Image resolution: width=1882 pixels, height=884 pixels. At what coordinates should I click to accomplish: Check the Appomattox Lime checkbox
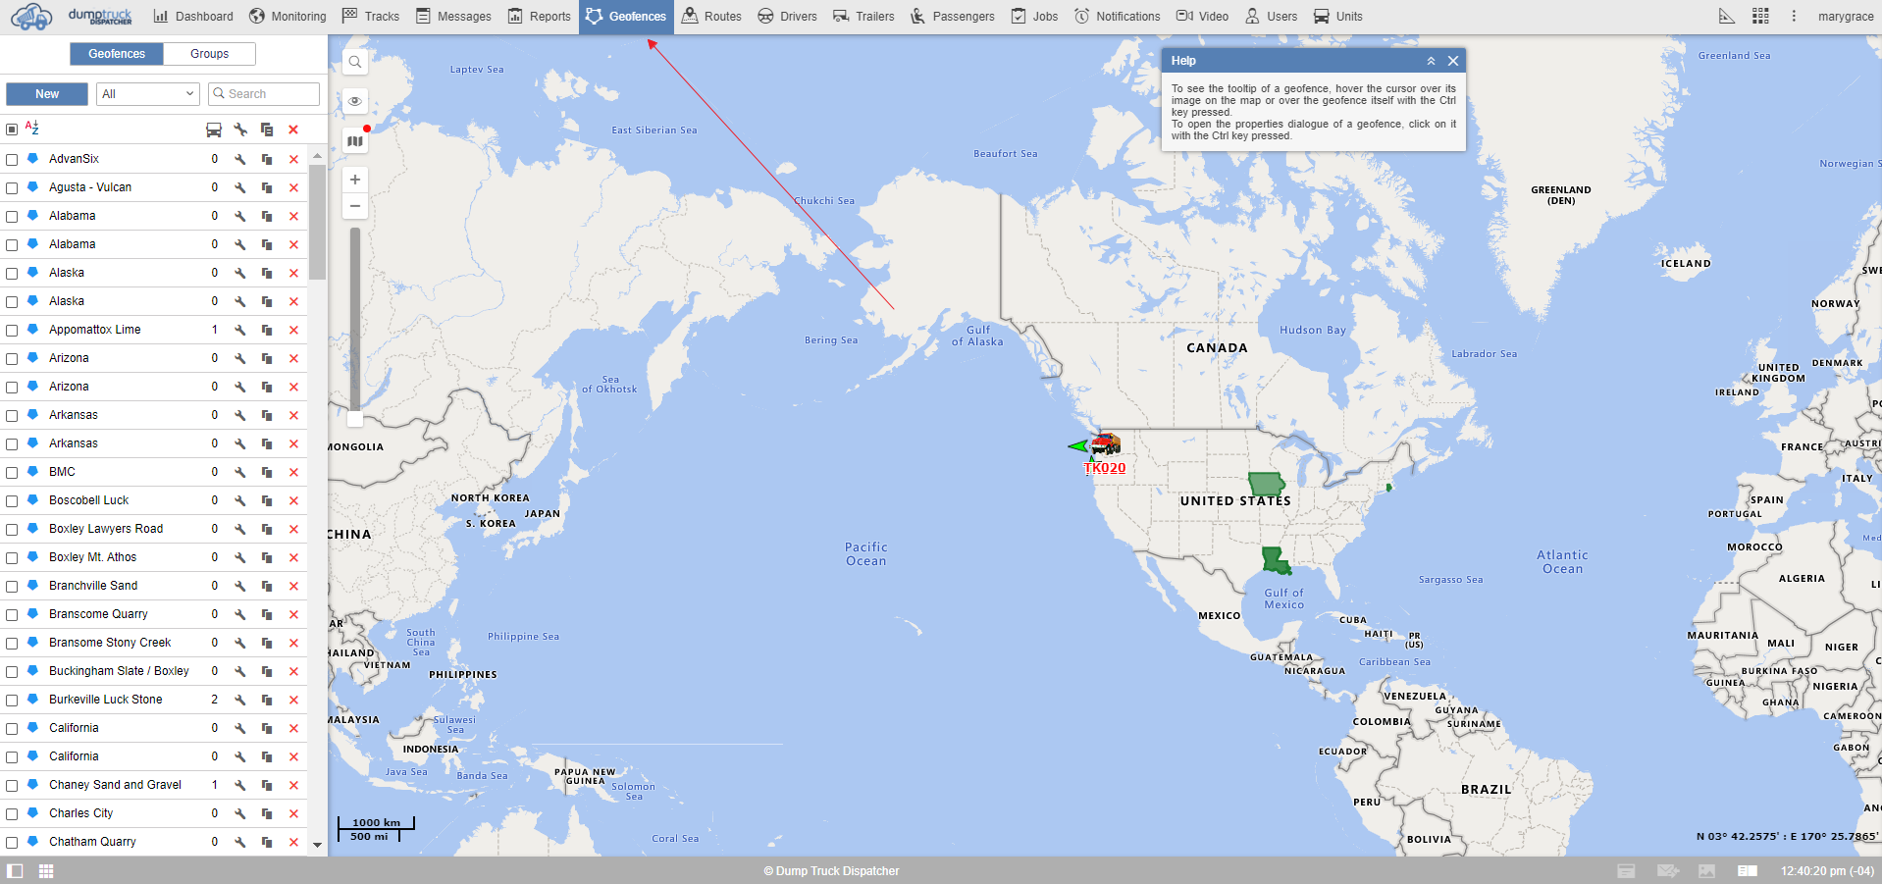[x=12, y=330]
